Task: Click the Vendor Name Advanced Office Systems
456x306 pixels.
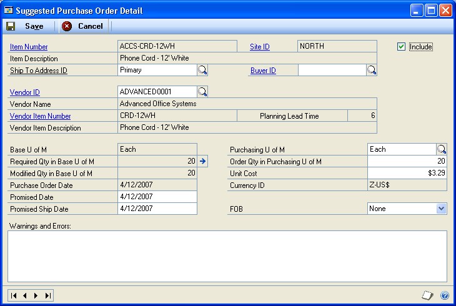Action: coord(247,104)
